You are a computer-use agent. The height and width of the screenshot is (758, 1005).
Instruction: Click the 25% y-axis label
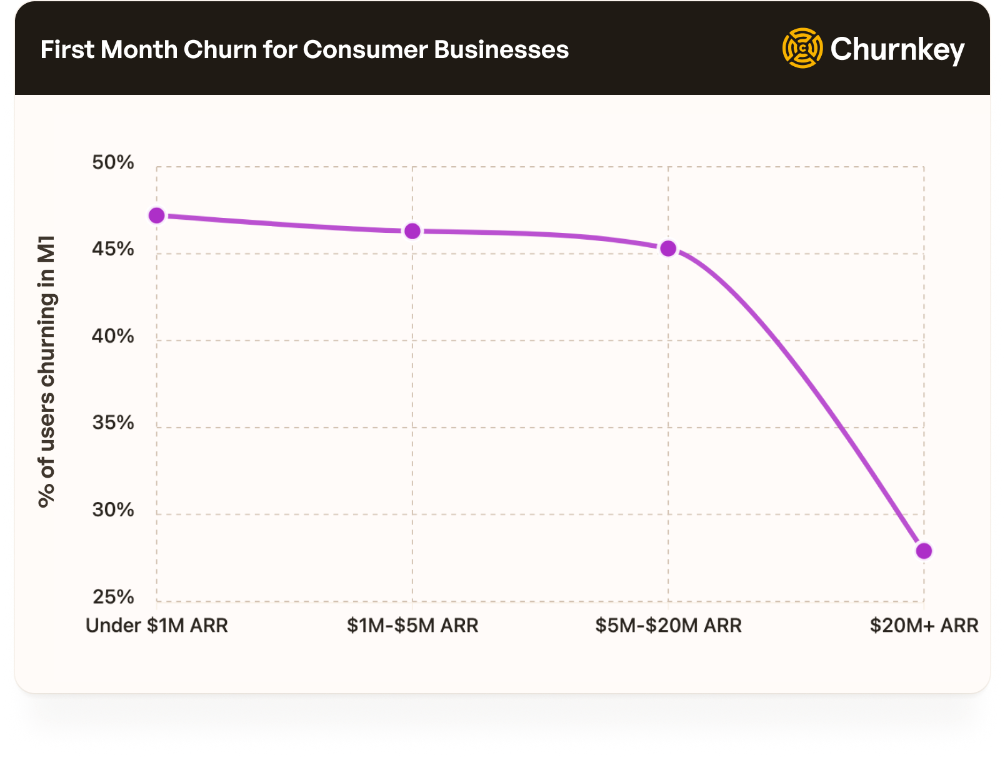tap(113, 597)
